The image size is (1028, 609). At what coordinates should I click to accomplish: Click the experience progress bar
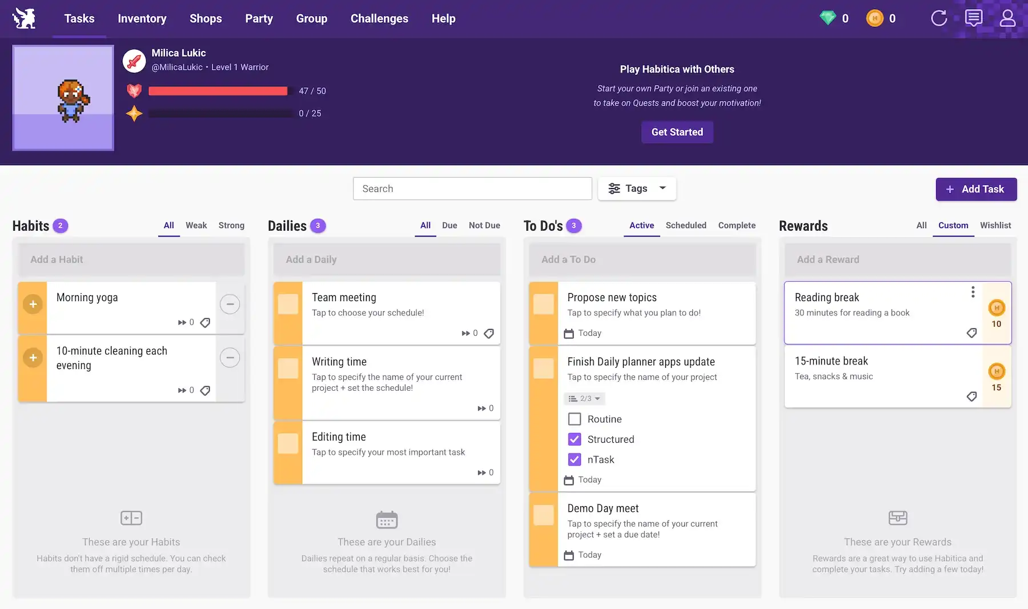tap(221, 113)
